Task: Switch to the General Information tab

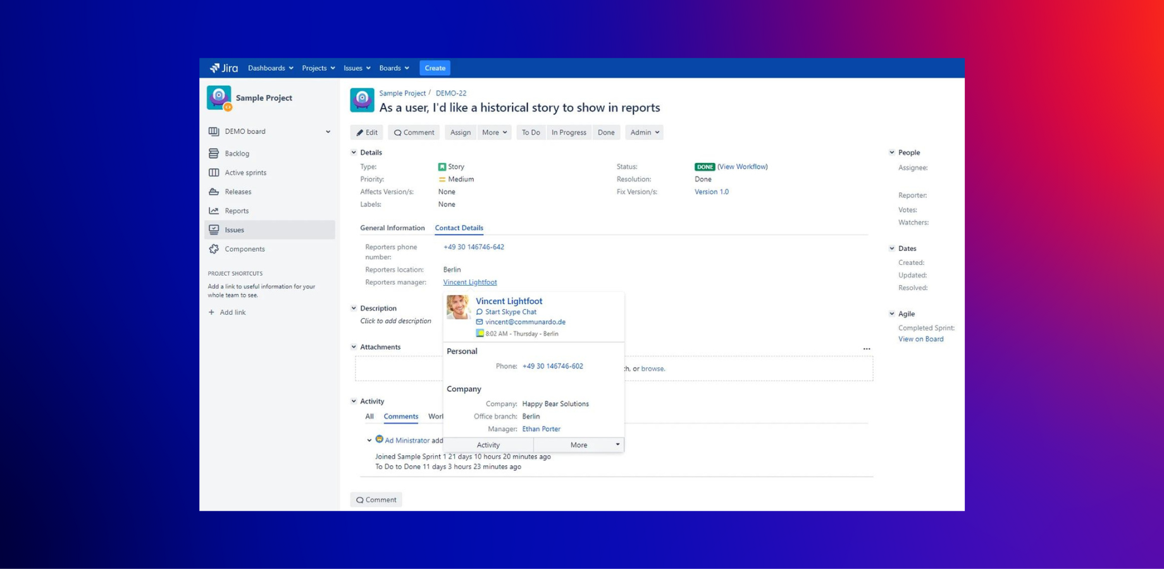Action: click(392, 228)
